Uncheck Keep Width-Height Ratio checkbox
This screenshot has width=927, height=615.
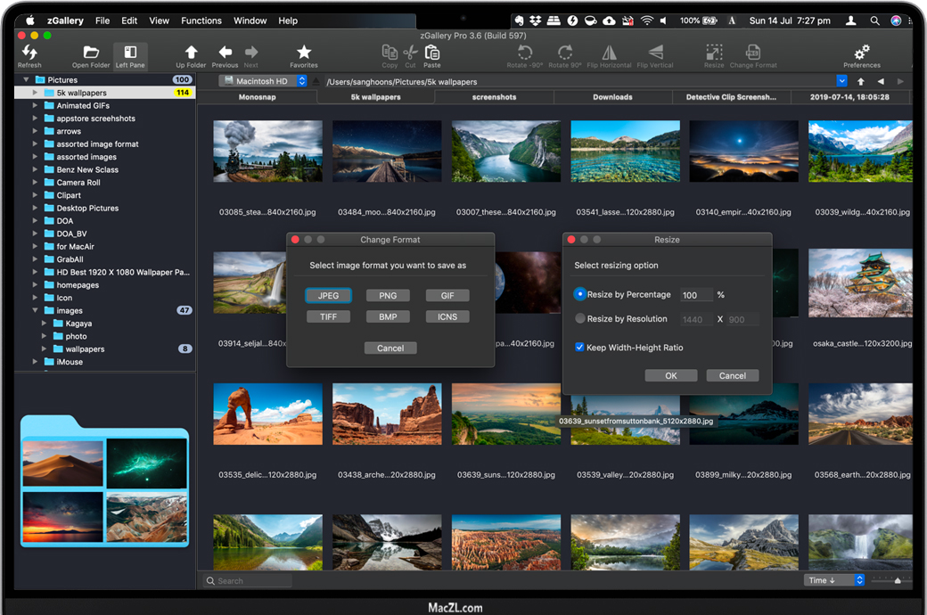click(579, 348)
